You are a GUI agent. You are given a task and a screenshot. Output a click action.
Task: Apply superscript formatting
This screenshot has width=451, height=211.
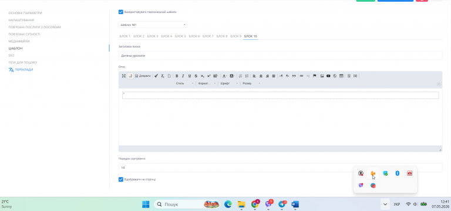click(209, 76)
